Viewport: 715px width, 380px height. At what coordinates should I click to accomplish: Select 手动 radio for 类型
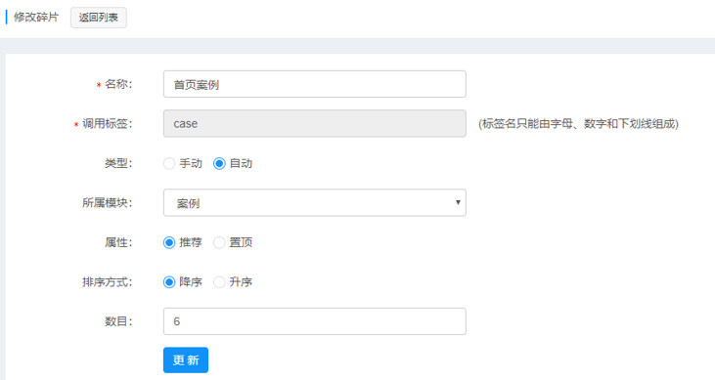click(169, 163)
